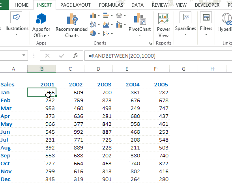Click the radar chart icon

click(x=119, y=15)
